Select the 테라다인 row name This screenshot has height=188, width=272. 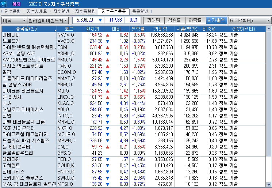(11, 159)
